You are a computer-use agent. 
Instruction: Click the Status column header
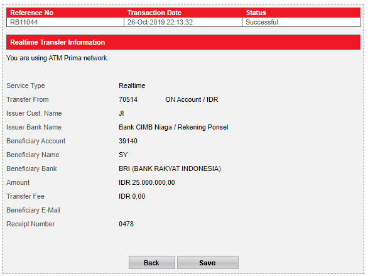301,13
